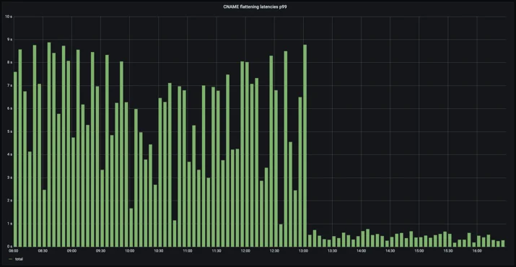Click the '11:00' time axis label

click(187, 251)
